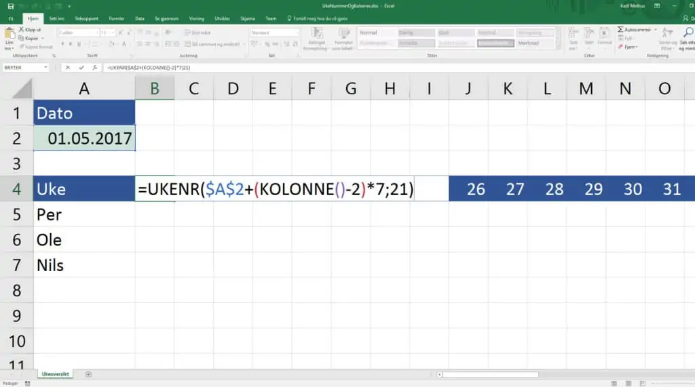Viewport: 695px width, 387px height.
Task: Expand Customize Quick Access Toolbar arrow
Action: pos(69,6)
